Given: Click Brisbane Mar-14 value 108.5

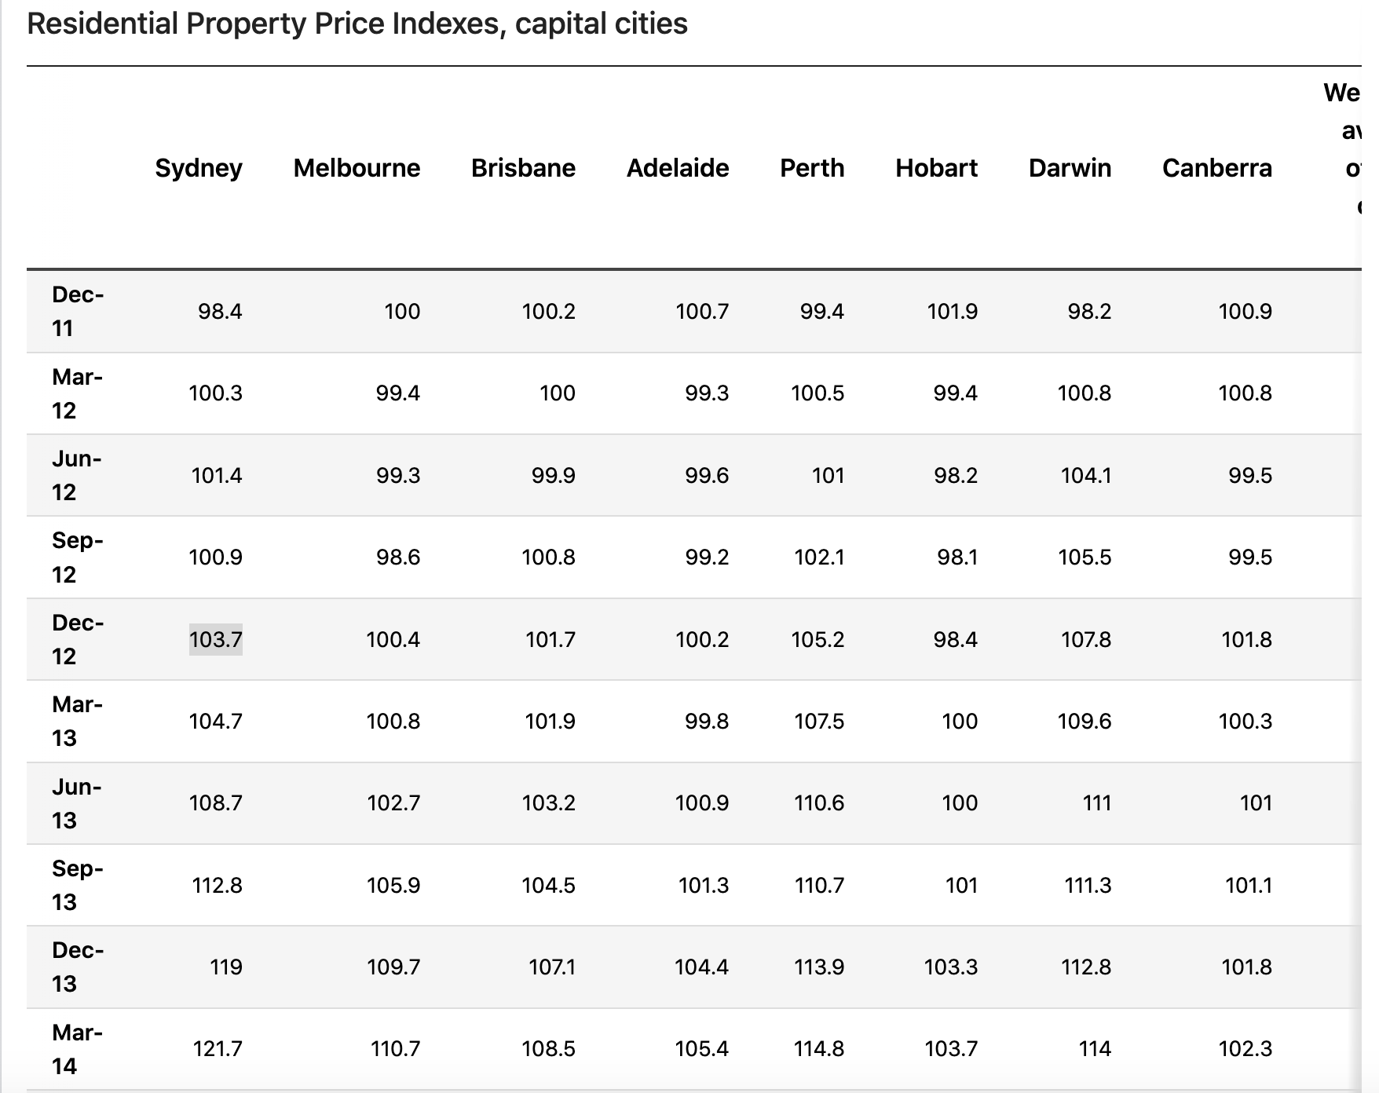Looking at the screenshot, I should (x=549, y=1048).
